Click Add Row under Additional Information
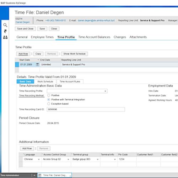This screenshot has width=178, height=178. click(x=27, y=148)
